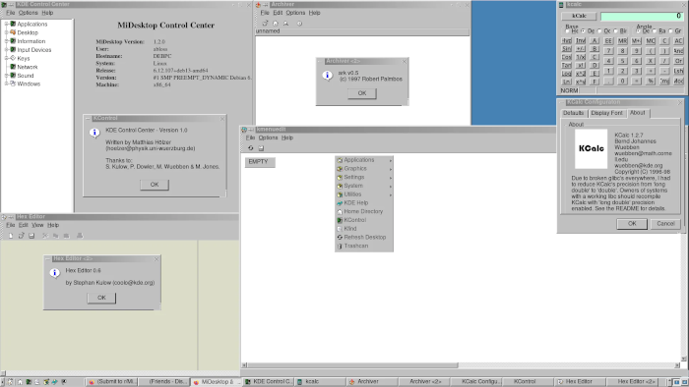Click the Search icon in Archiver toolbar

[286, 24]
